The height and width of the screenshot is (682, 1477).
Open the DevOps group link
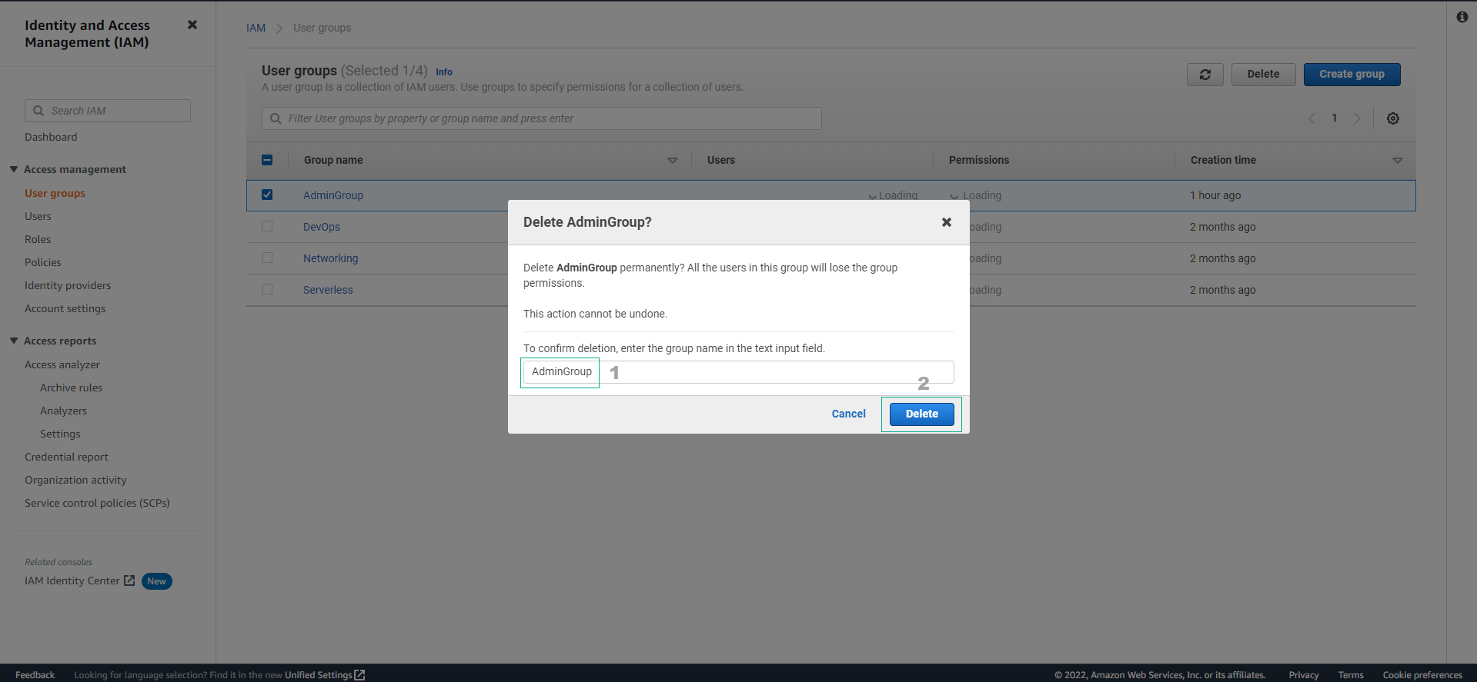tap(322, 227)
